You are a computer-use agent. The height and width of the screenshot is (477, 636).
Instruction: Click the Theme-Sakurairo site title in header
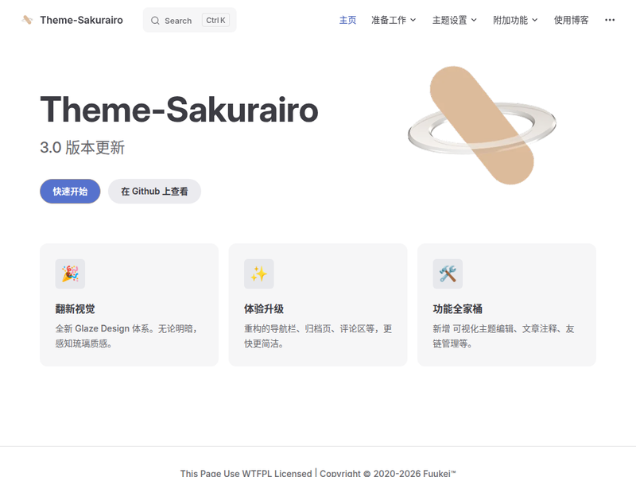click(82, 20)
